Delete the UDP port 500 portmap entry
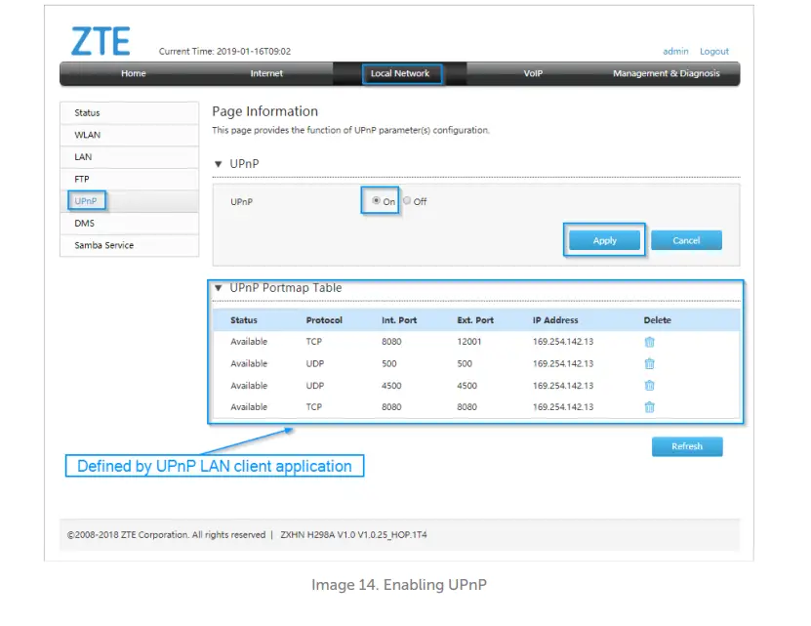Image resolution: width=811 pixels, height=626 pixels. (649, 363)
